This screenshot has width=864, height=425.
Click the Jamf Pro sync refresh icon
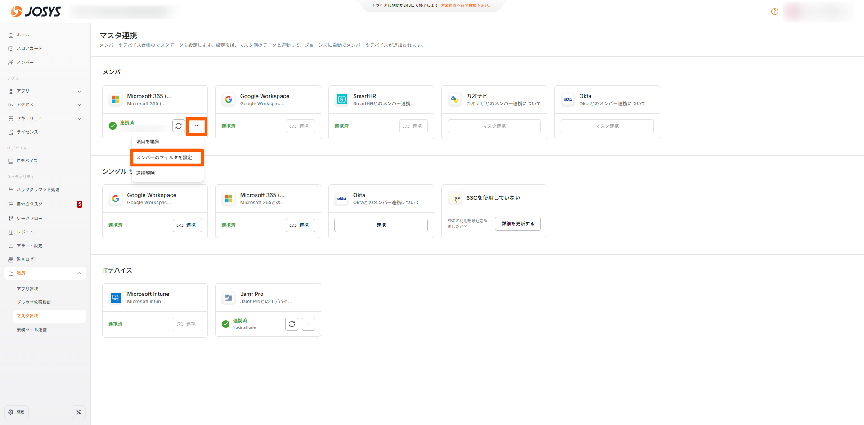pyautogui.click(x=292, y=324)
